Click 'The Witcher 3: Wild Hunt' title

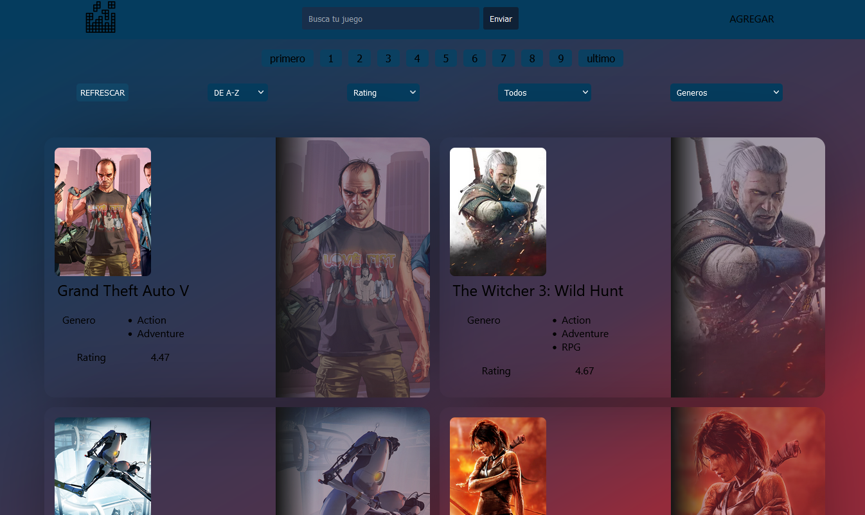[538, 291]
